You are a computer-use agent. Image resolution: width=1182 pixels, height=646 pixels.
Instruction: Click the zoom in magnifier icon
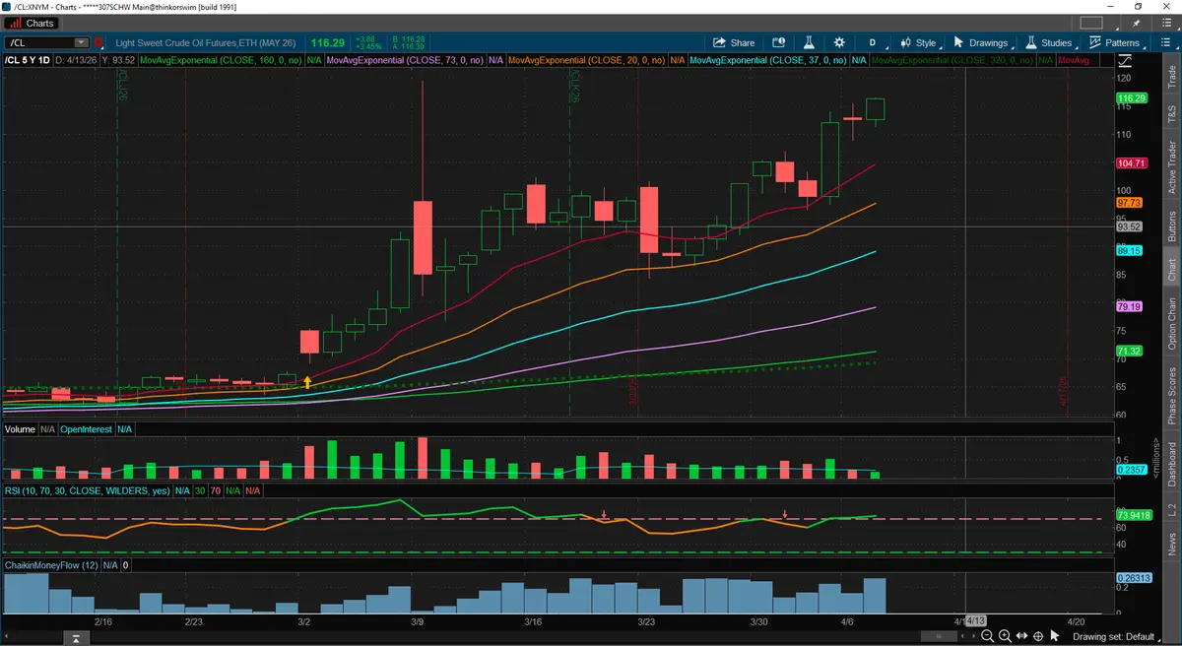[x=1003, y=636]
